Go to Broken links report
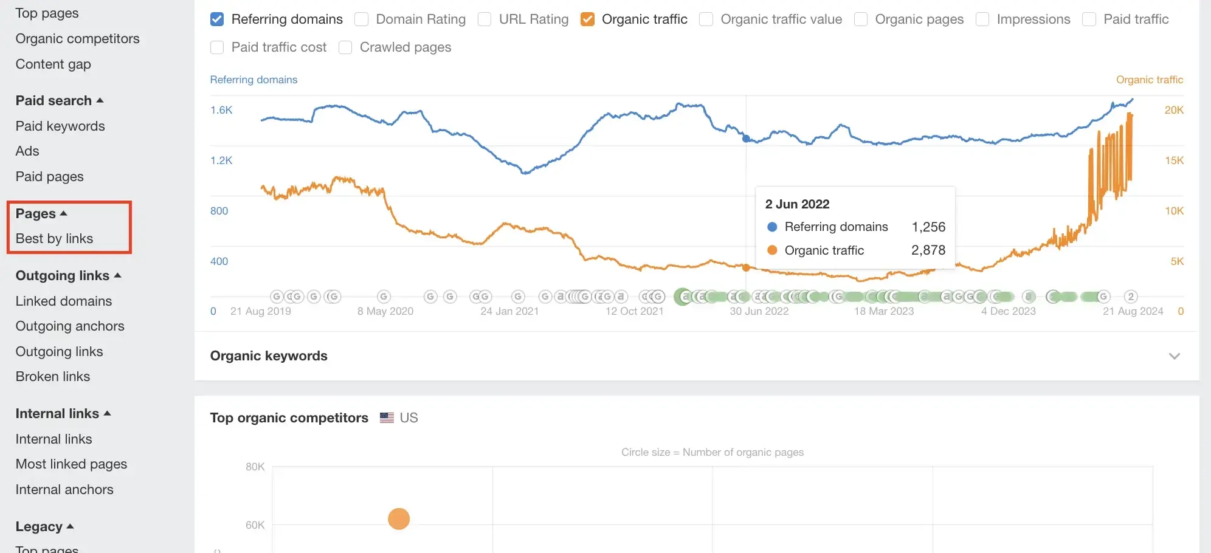Viewport: 1211px width, 553px height. pos(53,377)
